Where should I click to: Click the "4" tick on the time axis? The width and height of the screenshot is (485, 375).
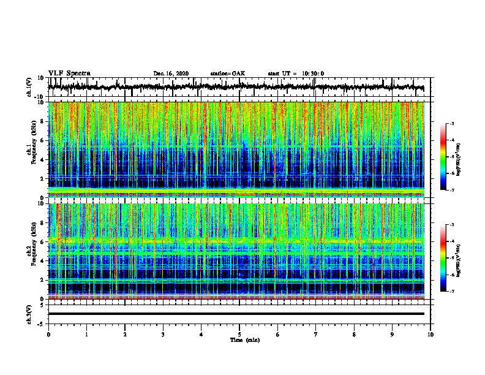[201, 335]
